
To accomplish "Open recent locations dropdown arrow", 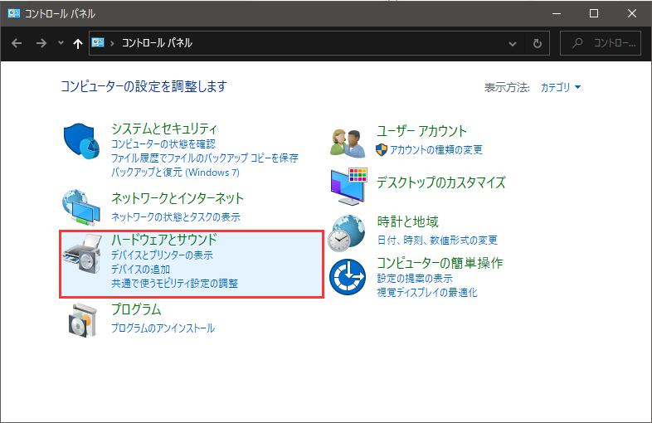I will coord(61,43).
